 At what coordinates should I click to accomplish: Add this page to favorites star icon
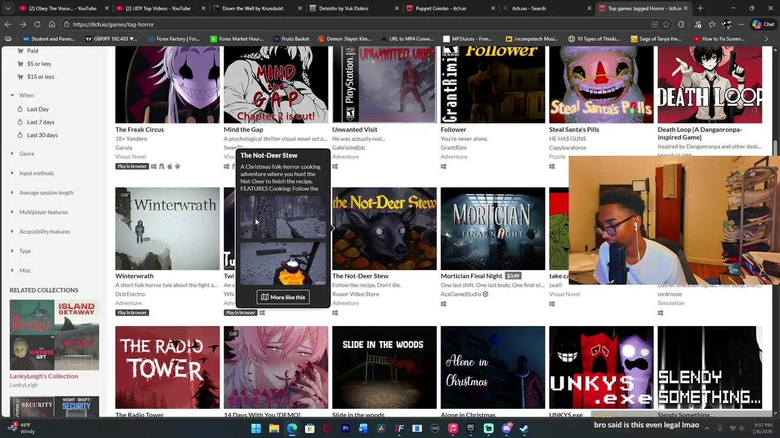[x=667, y=24]
